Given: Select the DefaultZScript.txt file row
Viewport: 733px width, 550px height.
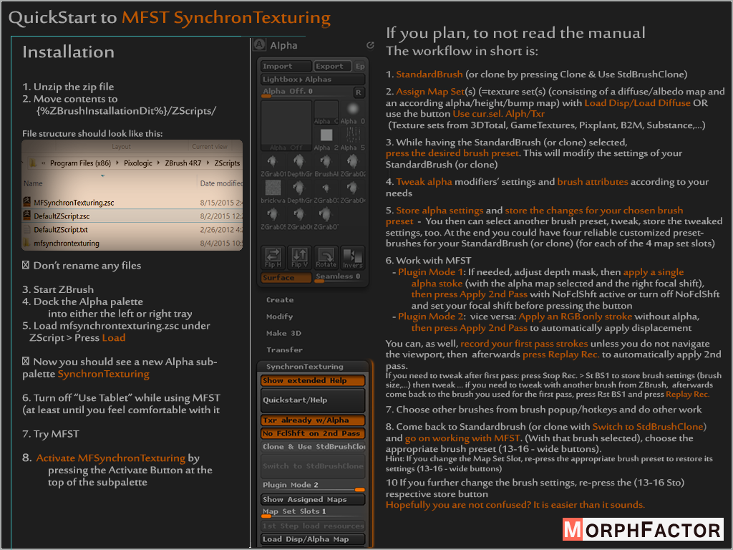Looking at the screenshot, I should click(x=132, y=230).
